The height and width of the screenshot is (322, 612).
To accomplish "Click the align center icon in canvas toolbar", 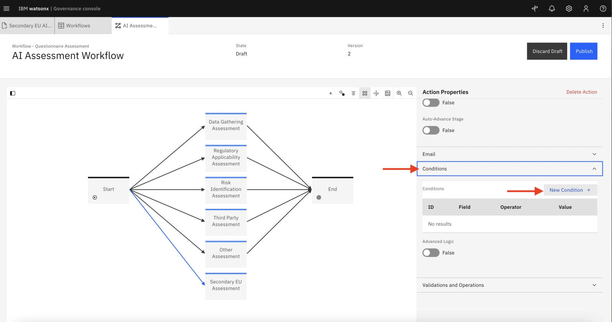I will [353, 93].
